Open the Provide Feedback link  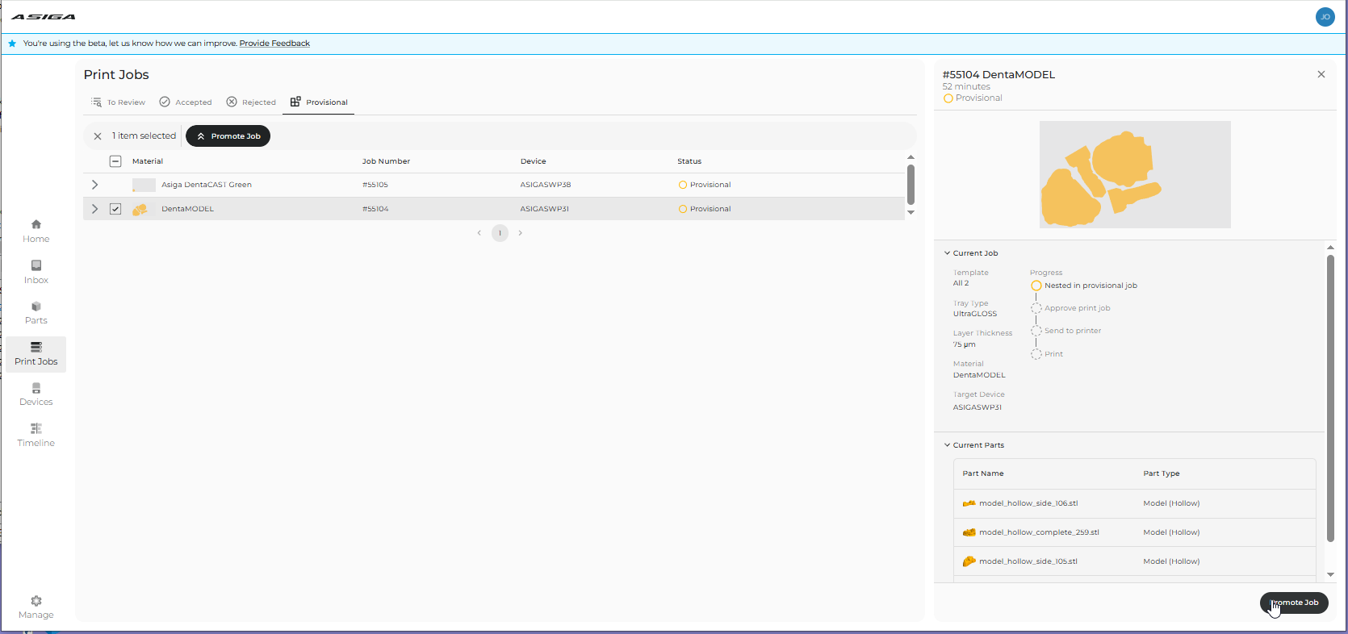pyautogui.click(x=274, y=44)
